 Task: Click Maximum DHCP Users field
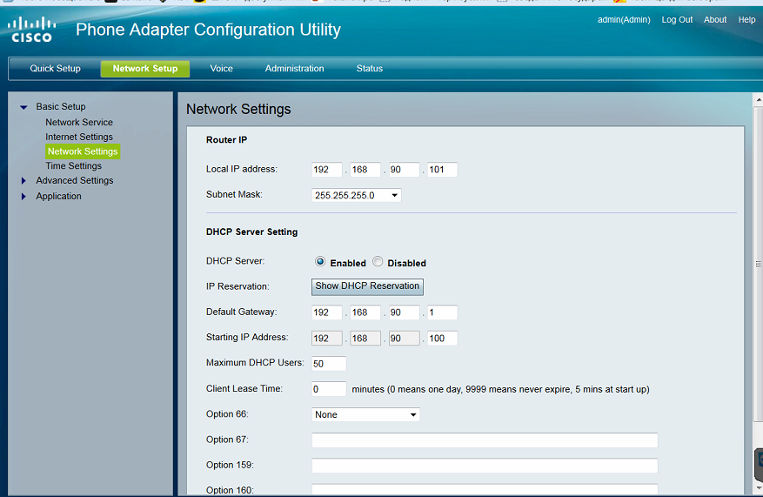(329, 364)
